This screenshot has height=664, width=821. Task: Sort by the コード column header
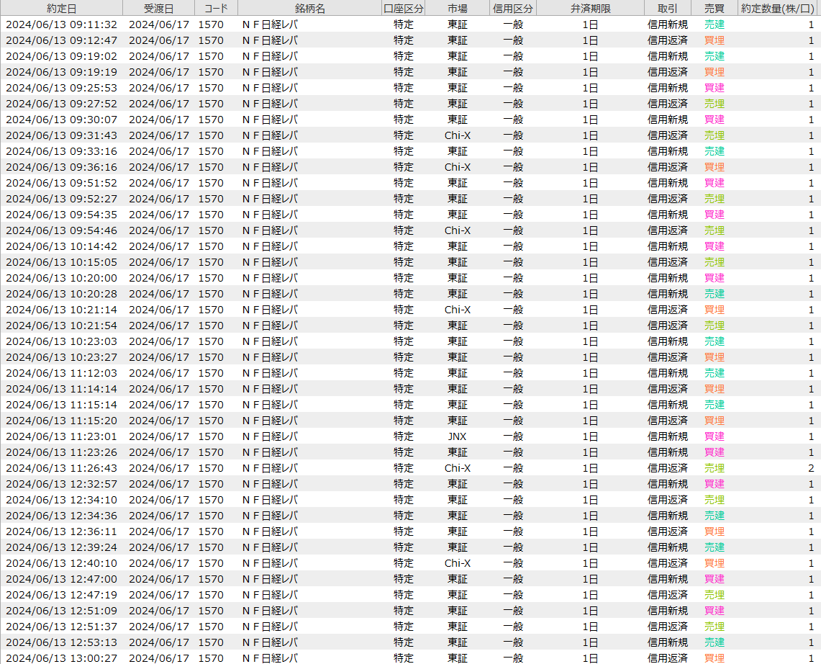(216, 8)
